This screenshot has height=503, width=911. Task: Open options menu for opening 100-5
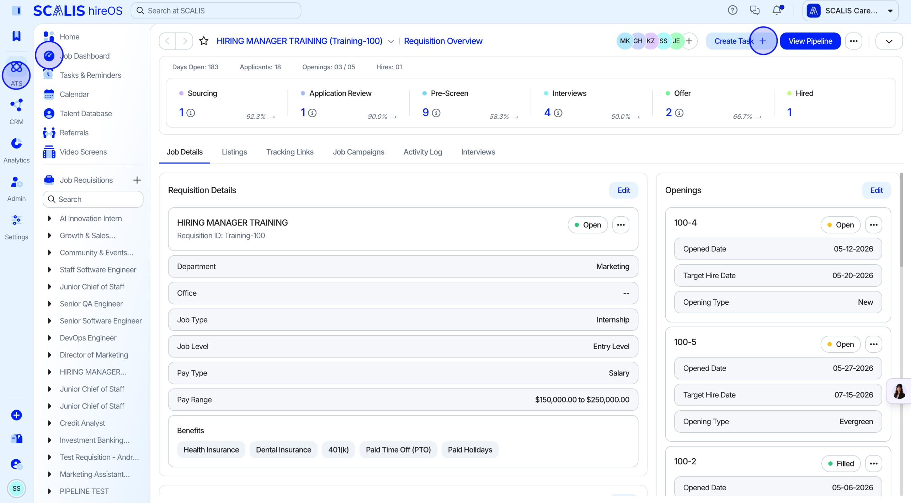tap(874, 344)
